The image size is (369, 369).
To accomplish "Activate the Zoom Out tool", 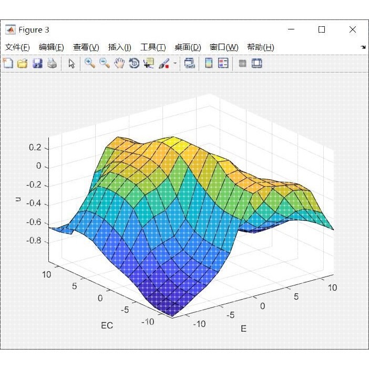I will (x=104, y=63).
